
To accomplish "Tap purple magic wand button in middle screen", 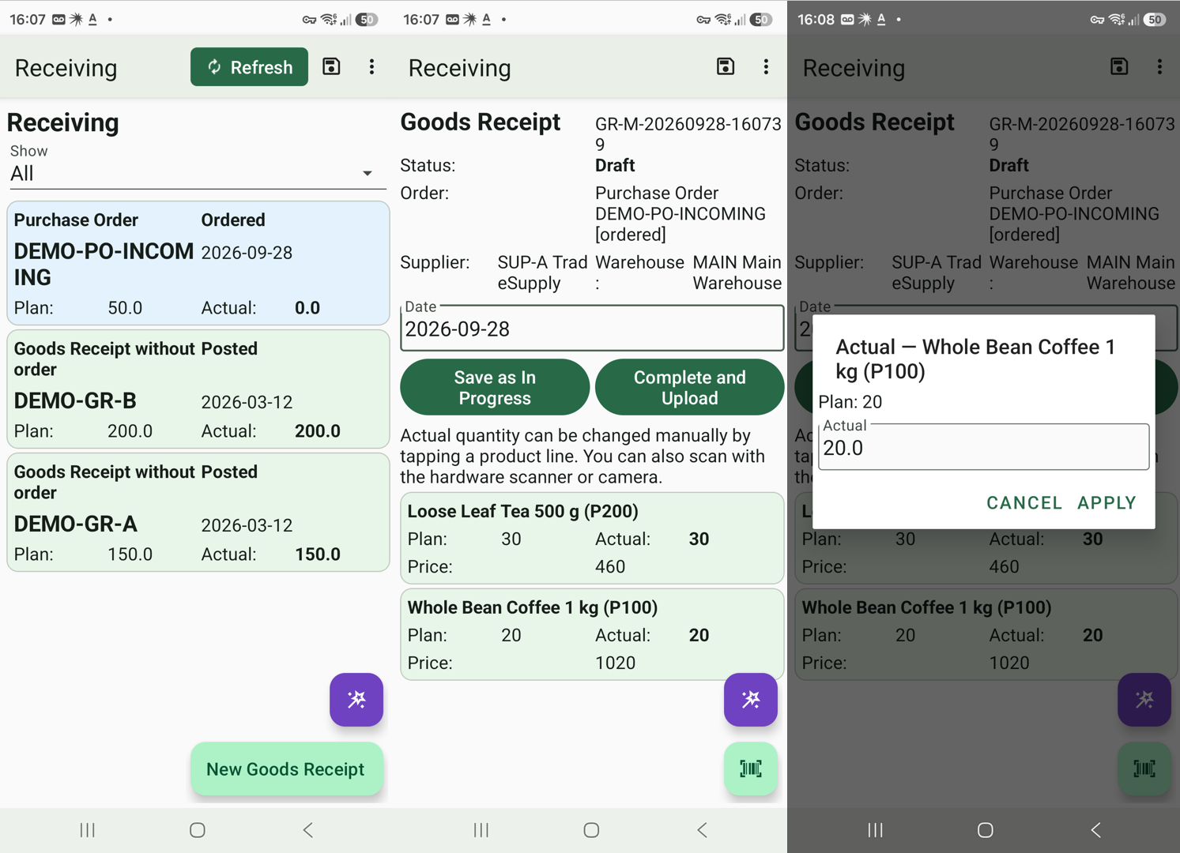I will [751, 699].
